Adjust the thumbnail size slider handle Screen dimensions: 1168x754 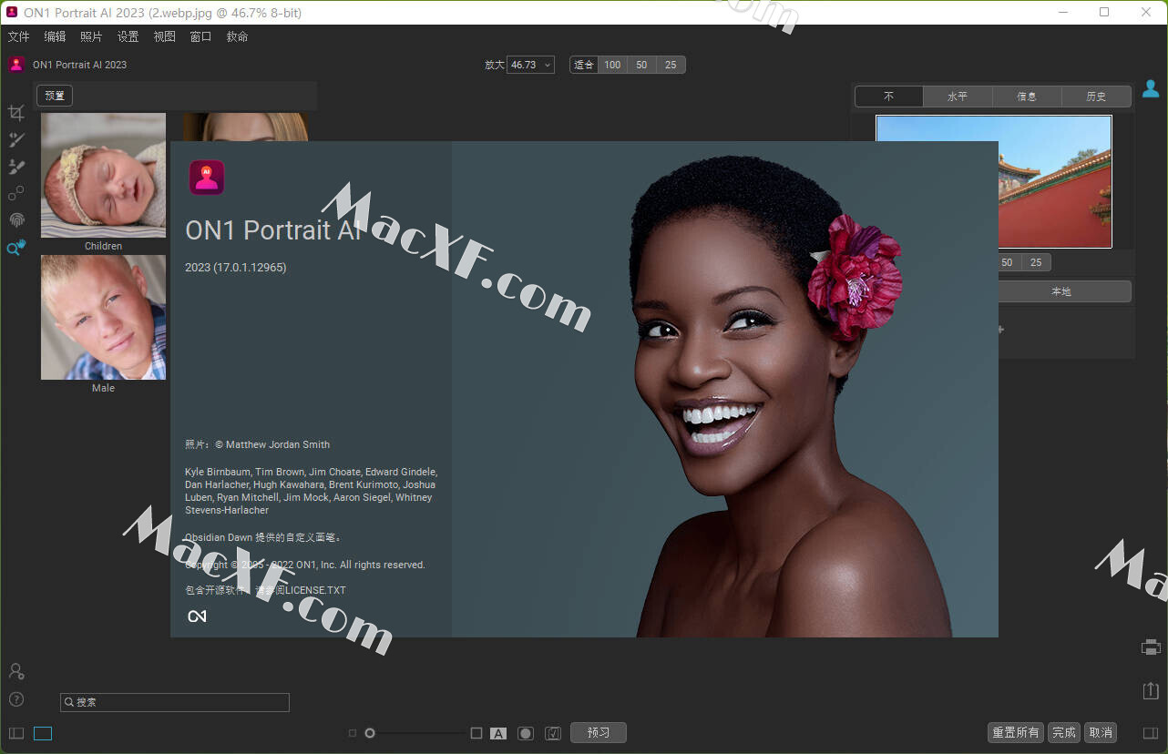coord(370,733)
